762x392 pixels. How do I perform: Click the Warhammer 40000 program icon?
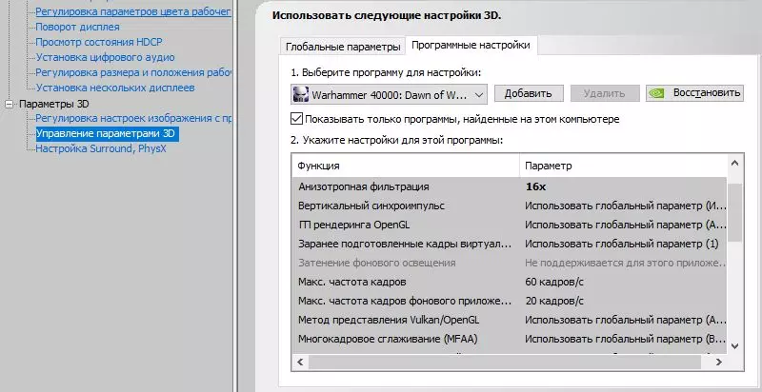click(301, 94)
